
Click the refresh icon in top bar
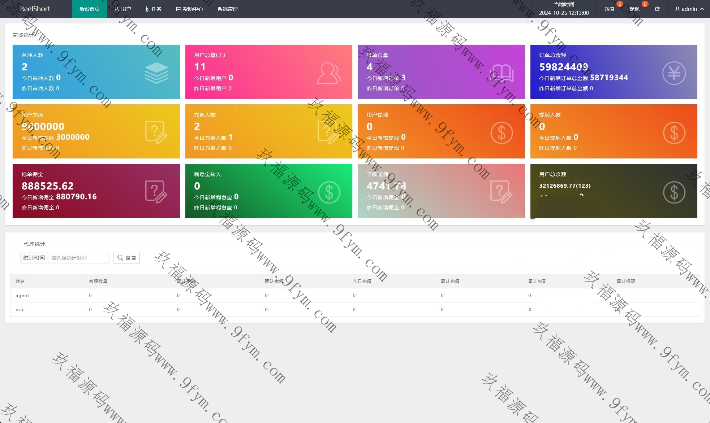(x=657, y=9)
